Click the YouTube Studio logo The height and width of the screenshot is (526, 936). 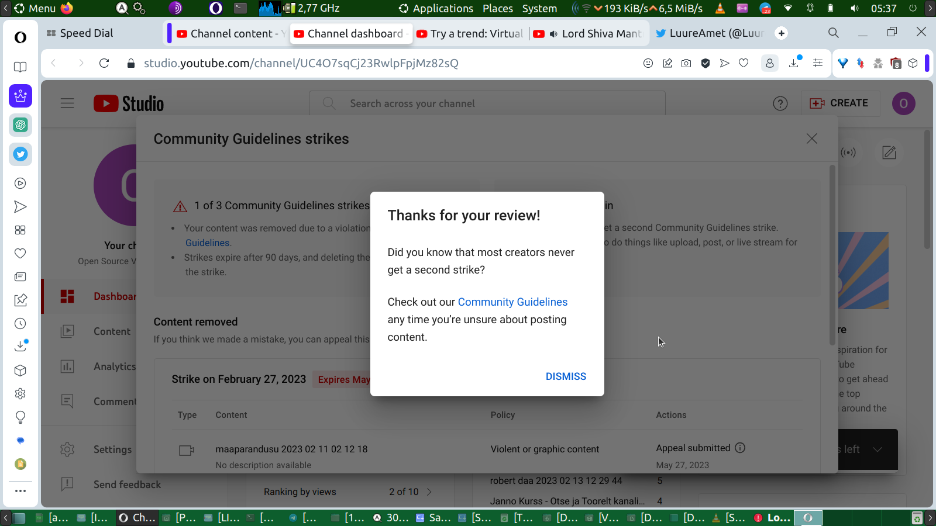[129, 103]
